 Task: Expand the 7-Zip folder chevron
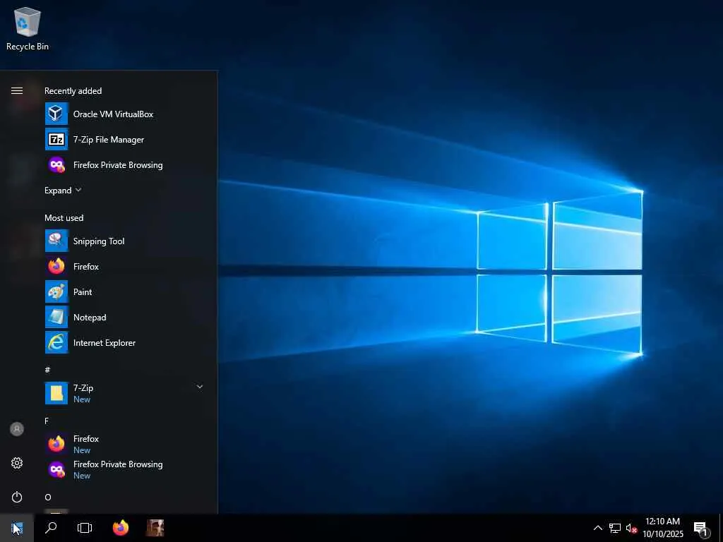coord(200,387)
